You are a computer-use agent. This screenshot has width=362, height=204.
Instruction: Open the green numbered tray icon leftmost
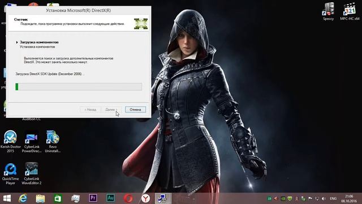coord(269,198)
